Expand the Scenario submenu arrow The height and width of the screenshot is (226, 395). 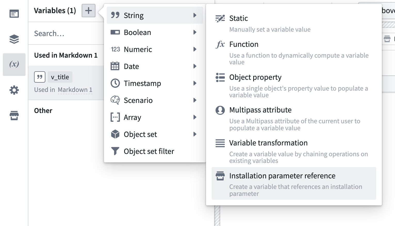(x=195, y=100)
